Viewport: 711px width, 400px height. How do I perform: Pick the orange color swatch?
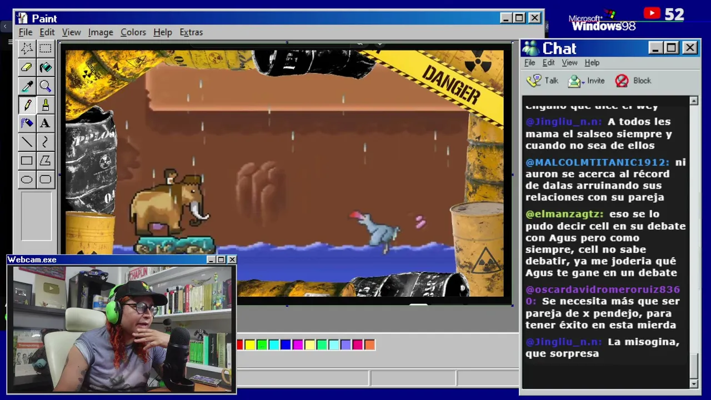tap(369, 345)
